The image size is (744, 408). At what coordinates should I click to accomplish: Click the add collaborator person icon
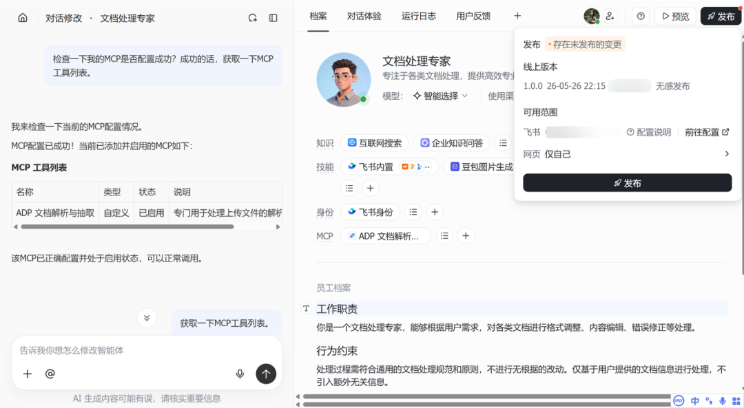[610, 16]
